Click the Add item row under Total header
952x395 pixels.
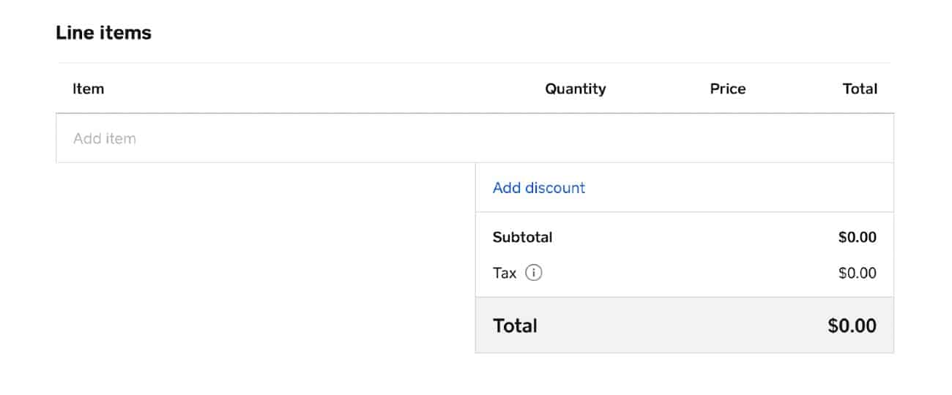(860, 138)
